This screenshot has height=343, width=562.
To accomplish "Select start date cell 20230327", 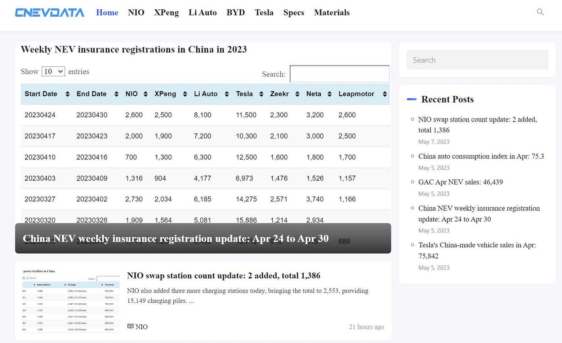I will [40, 199].
